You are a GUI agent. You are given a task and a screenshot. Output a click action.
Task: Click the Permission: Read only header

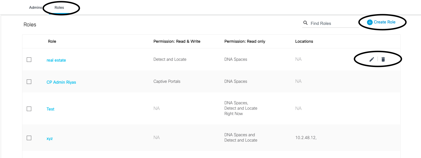coord(245,41)
